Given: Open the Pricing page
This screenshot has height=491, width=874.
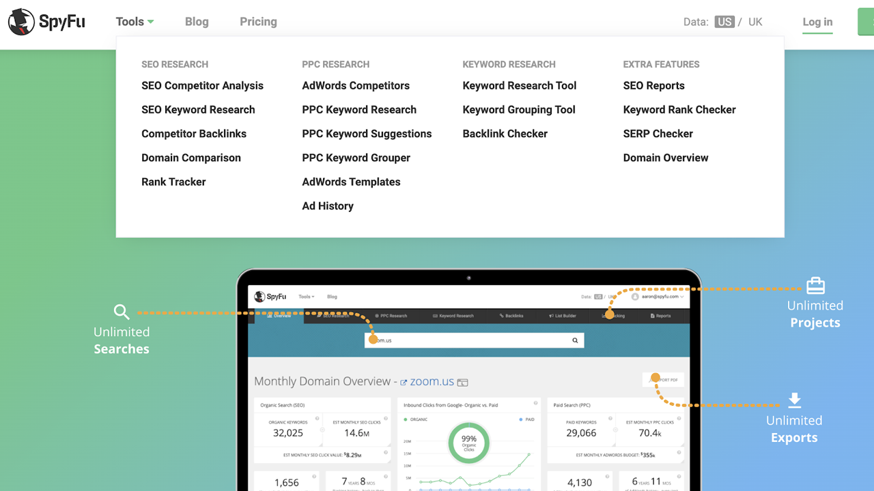Looking at the screenshot, I should [x=258, y=22].
